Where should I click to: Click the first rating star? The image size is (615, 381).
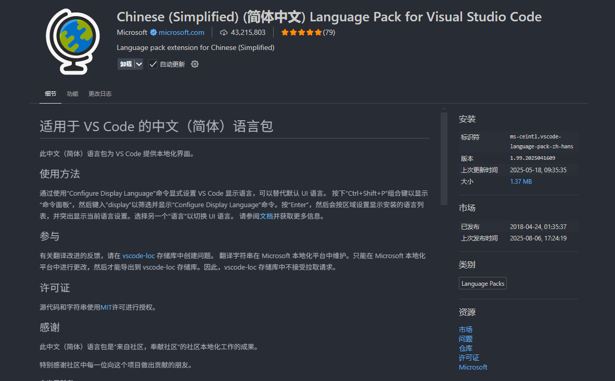(x=285, y=32)
